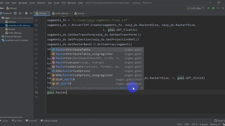Screen dimensions: 225x126
Task: Open the Terminal tool window
Action: pyautogui.click(x=31, y=121)
